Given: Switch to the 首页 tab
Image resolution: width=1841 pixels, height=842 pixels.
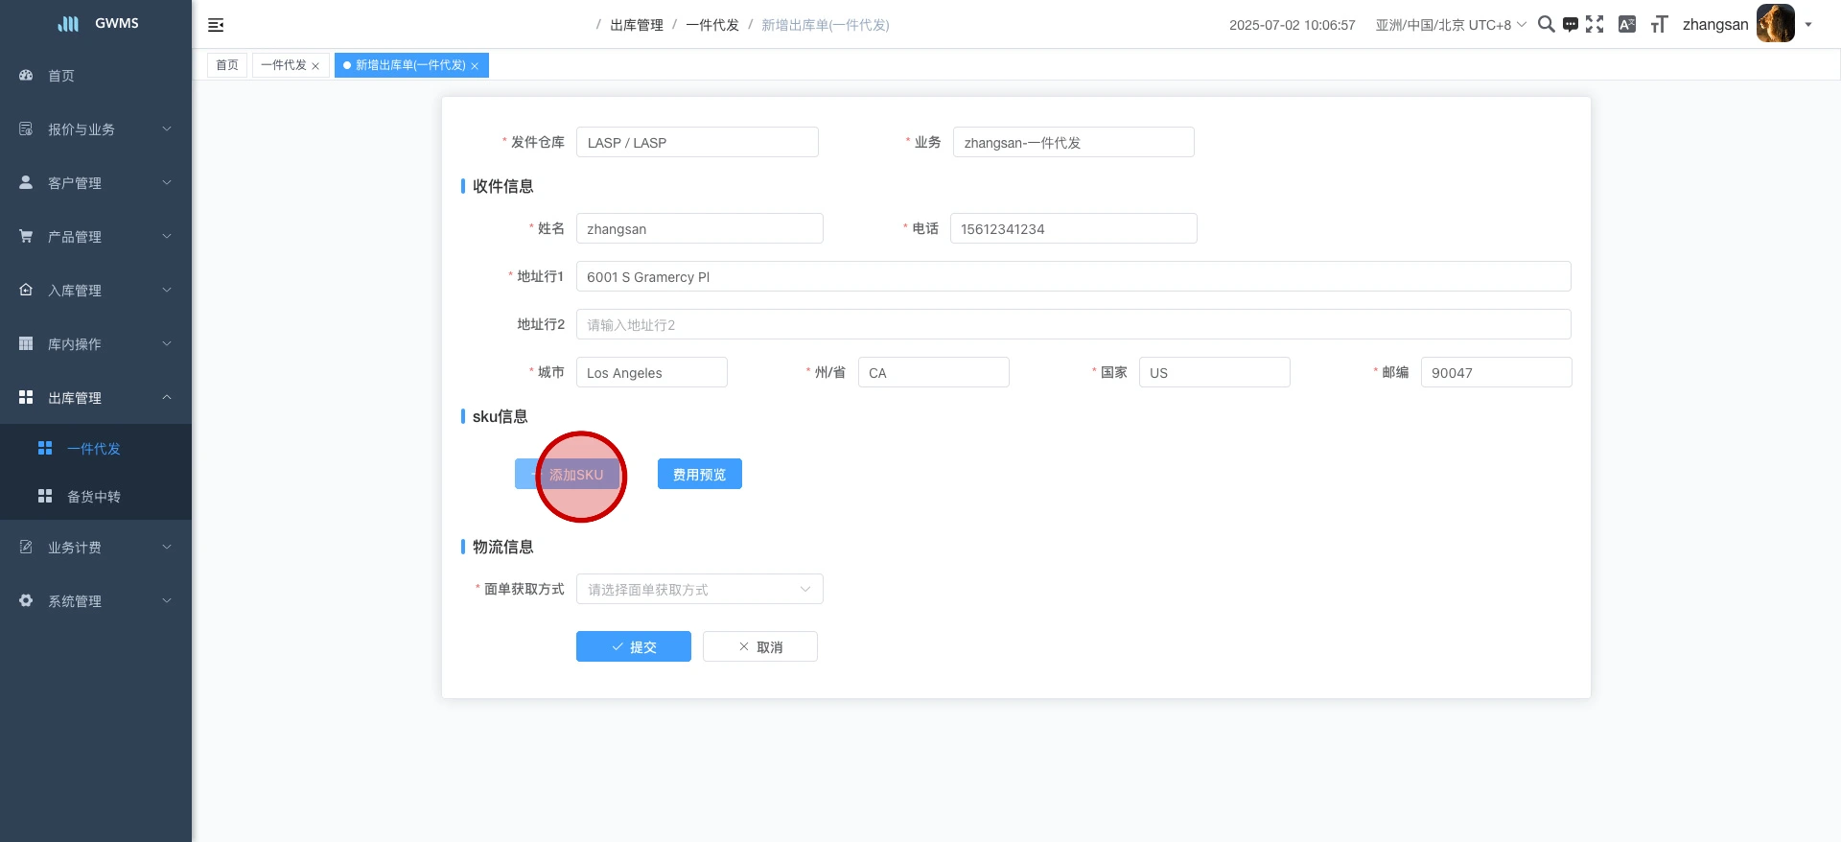Looking at the screenshot, I should tap(227, 65).
